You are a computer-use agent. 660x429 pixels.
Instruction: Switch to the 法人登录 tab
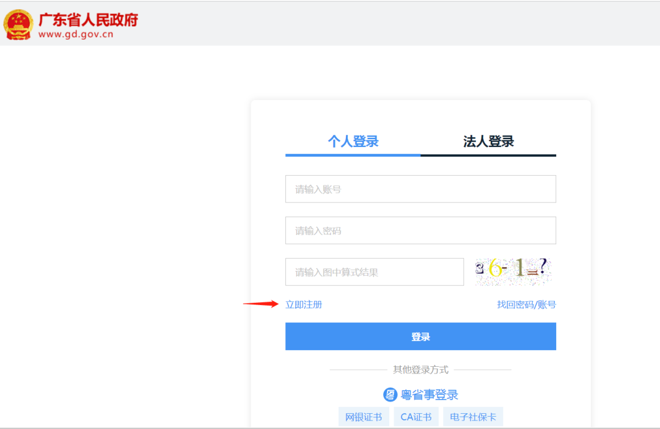pos(488,142)
